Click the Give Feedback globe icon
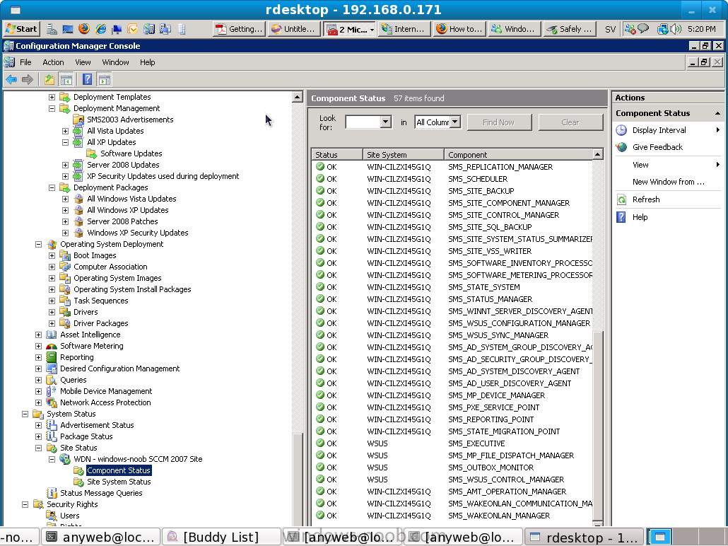Viewport: 728px width, 546px height. pos(621,147)
